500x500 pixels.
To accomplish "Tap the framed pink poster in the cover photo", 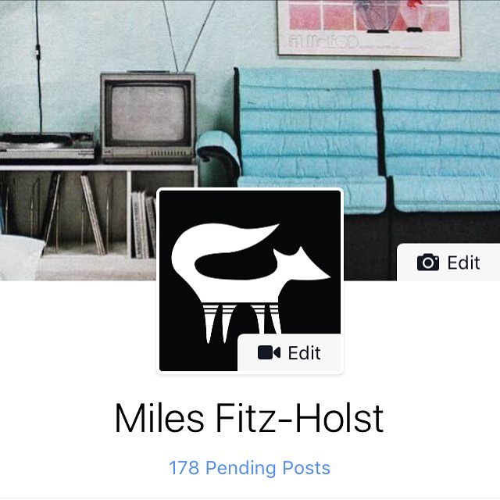I will click(x=370, y=27).
